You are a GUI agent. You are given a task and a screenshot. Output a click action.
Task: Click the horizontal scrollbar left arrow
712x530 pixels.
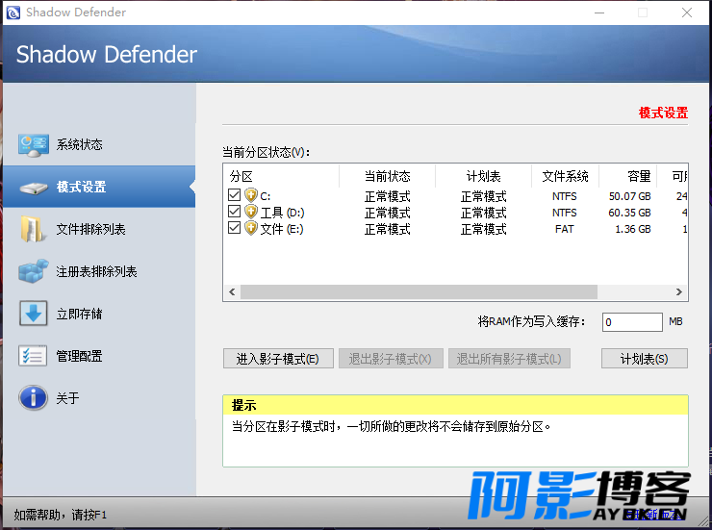[x=232, y=291]
